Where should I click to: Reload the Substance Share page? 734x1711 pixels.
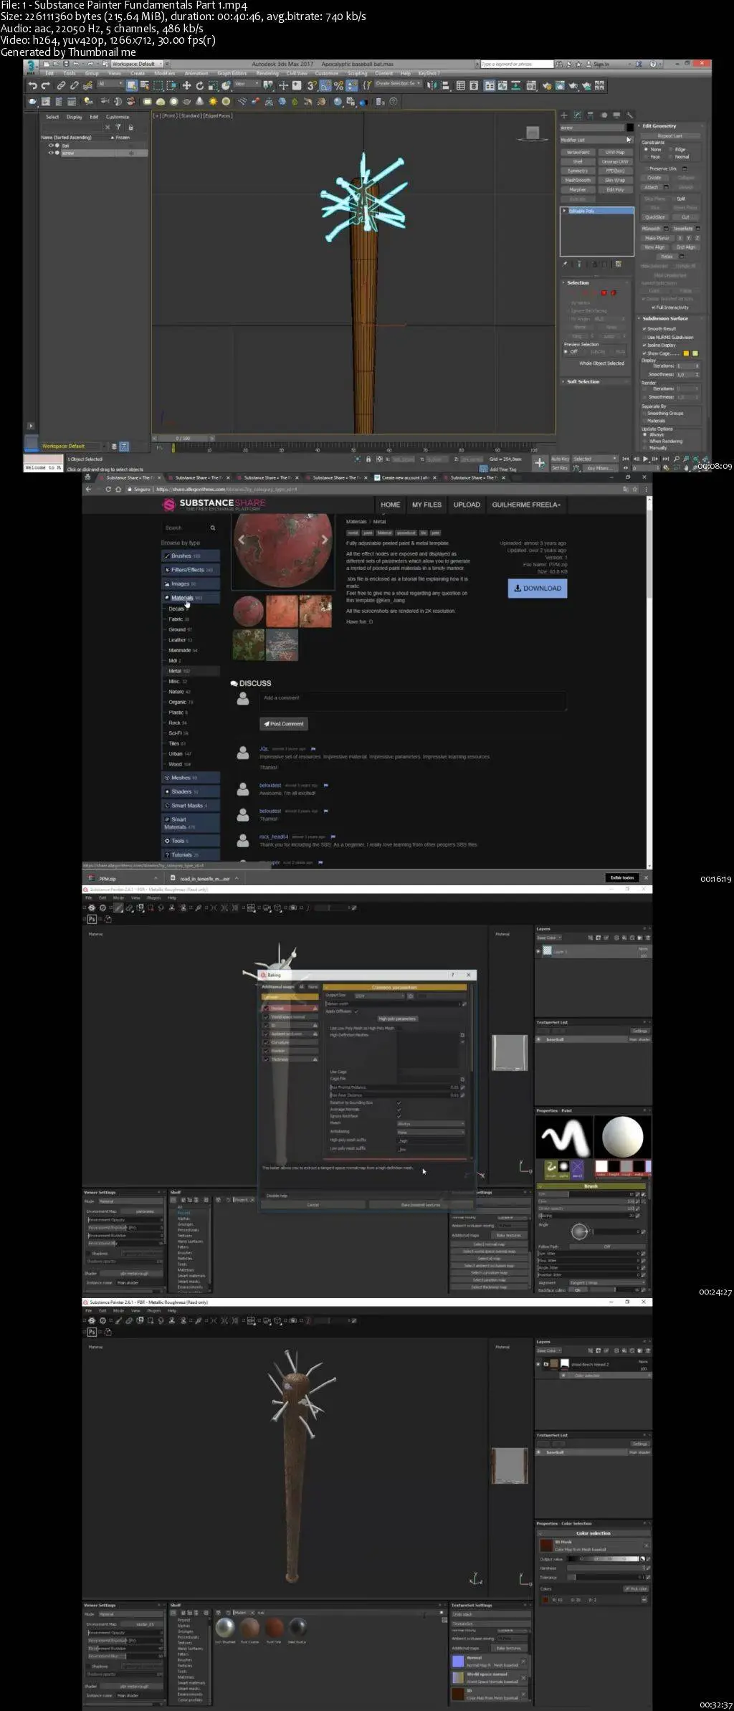(x=108, y=489)
